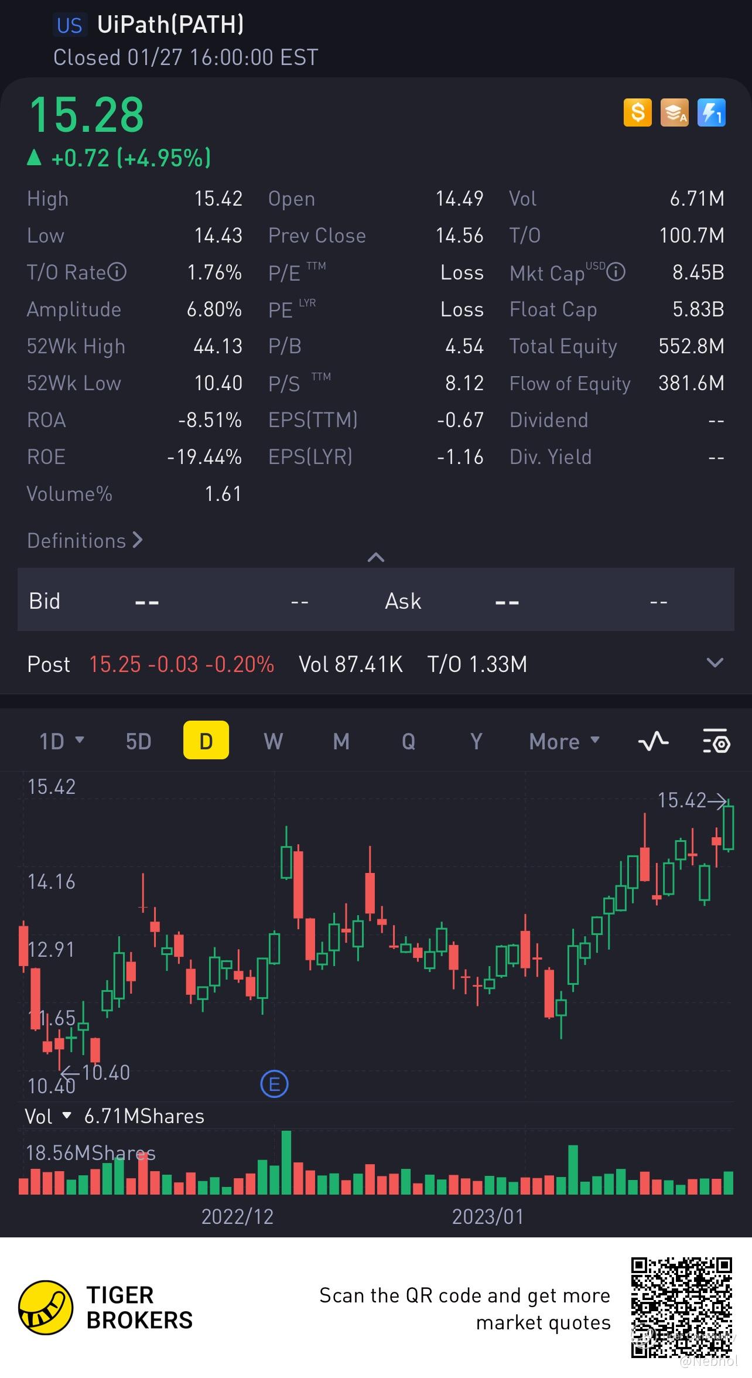752x1378 pixels.
Task: Collapse the stock statistics panel
Action: pos(376,557)
